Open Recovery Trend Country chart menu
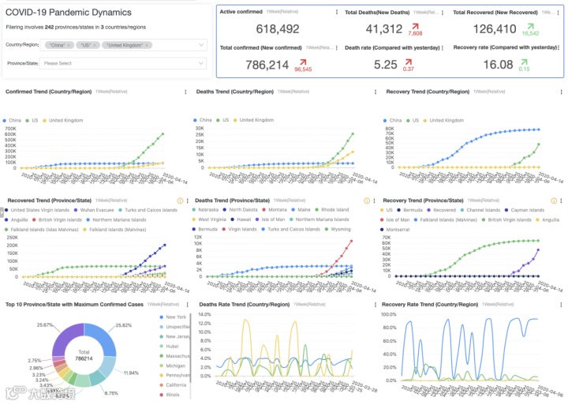Viewport: 568px width, 405px height. pos(561,92)
